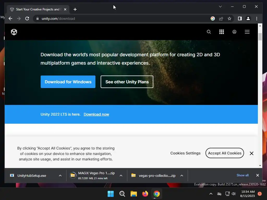This screenshot has height=200, width=267.
Task: Share this page from the address bar
Action: coord(221,18)
